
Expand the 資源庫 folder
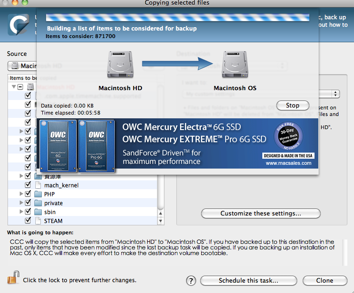[x=21, y=176]
